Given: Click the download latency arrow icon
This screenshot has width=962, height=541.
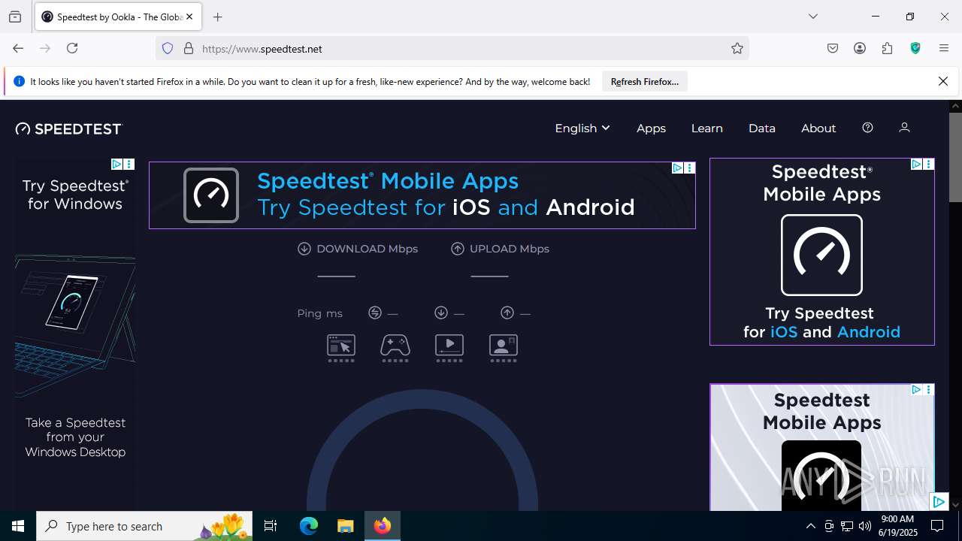Looking at the screenshot, I should pyautogui.click(x=441, y=313).
